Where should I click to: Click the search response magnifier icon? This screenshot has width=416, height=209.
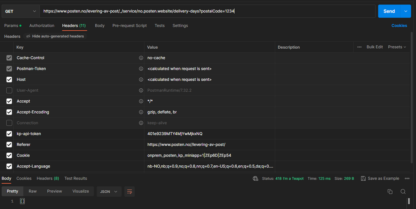(403, 192)
